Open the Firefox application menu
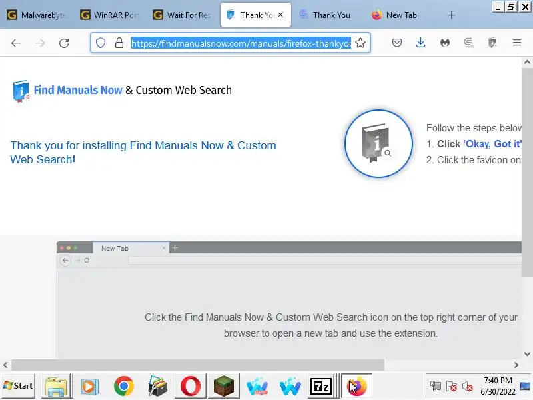 pos(517,43)
